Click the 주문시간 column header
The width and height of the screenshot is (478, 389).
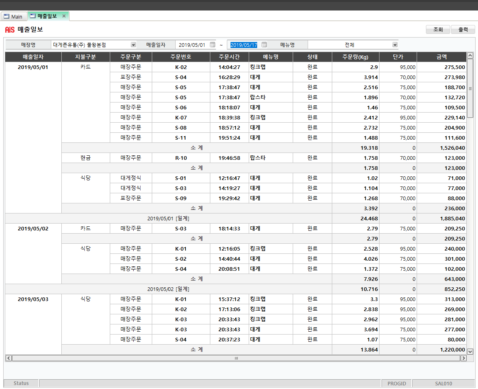(x=229, y=57)
